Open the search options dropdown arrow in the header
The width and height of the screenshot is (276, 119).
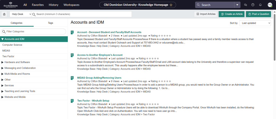click(x=237, y=5)
